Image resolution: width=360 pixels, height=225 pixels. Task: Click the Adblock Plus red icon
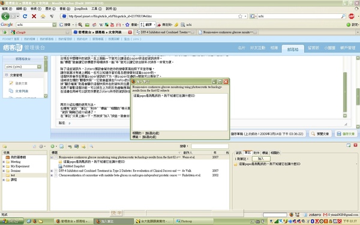pyautogui.click(x=351, y=16)
